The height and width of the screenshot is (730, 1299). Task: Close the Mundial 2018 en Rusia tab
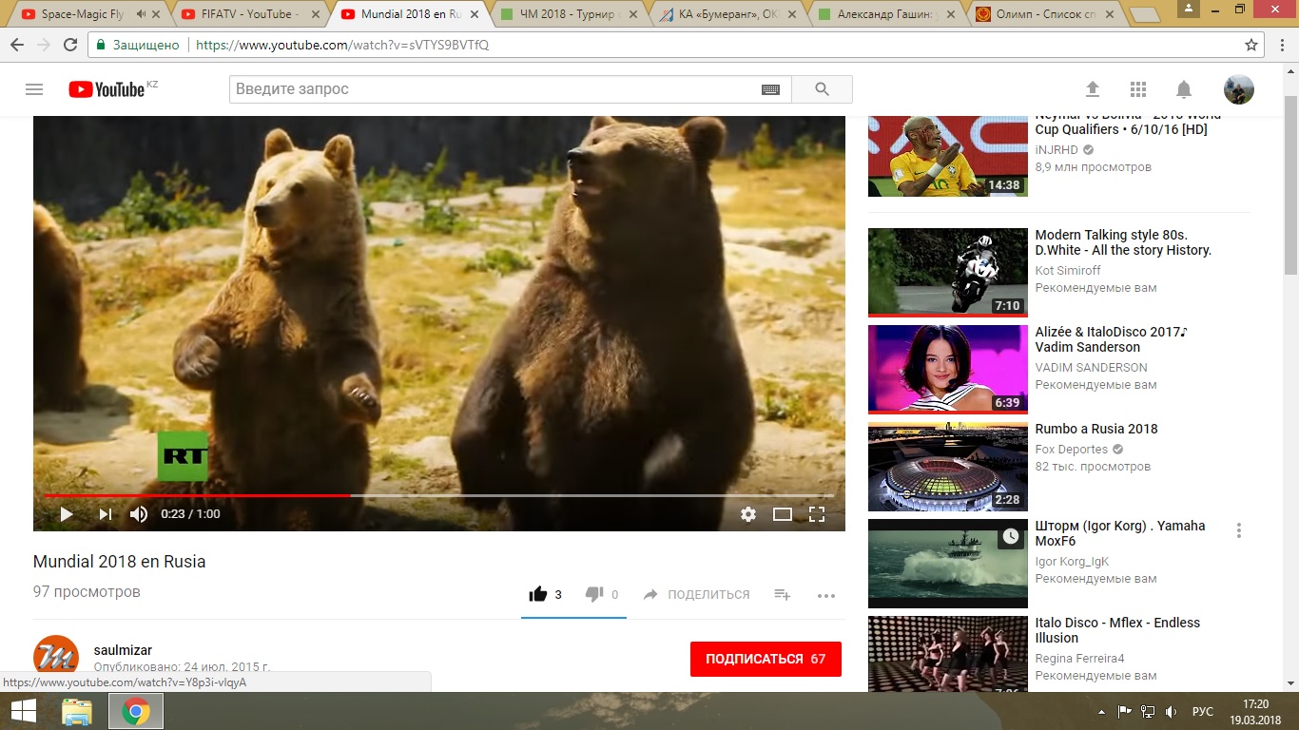tap(476, 14)
